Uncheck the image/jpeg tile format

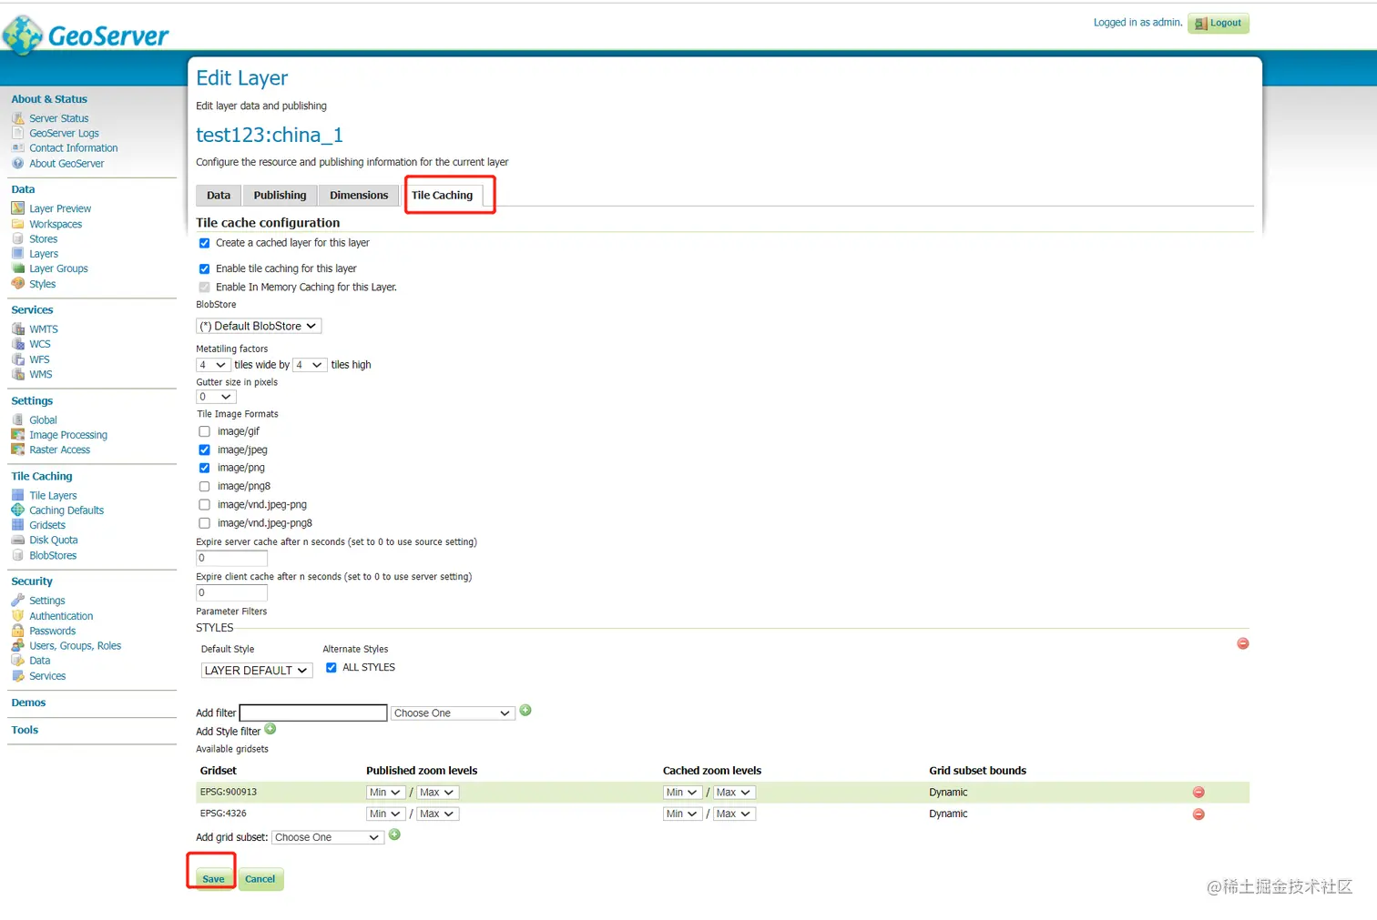point(204,450)
